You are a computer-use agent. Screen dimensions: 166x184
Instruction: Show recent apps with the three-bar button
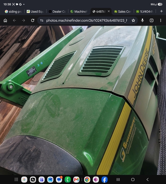[x=118, y=180]
